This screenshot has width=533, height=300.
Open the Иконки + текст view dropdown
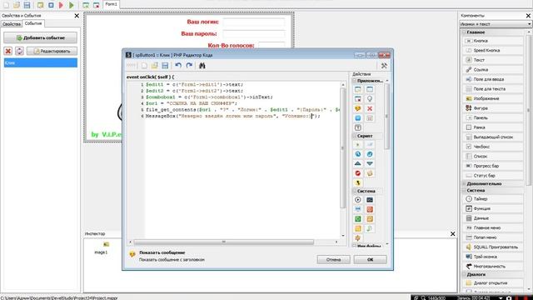(495, 24)
